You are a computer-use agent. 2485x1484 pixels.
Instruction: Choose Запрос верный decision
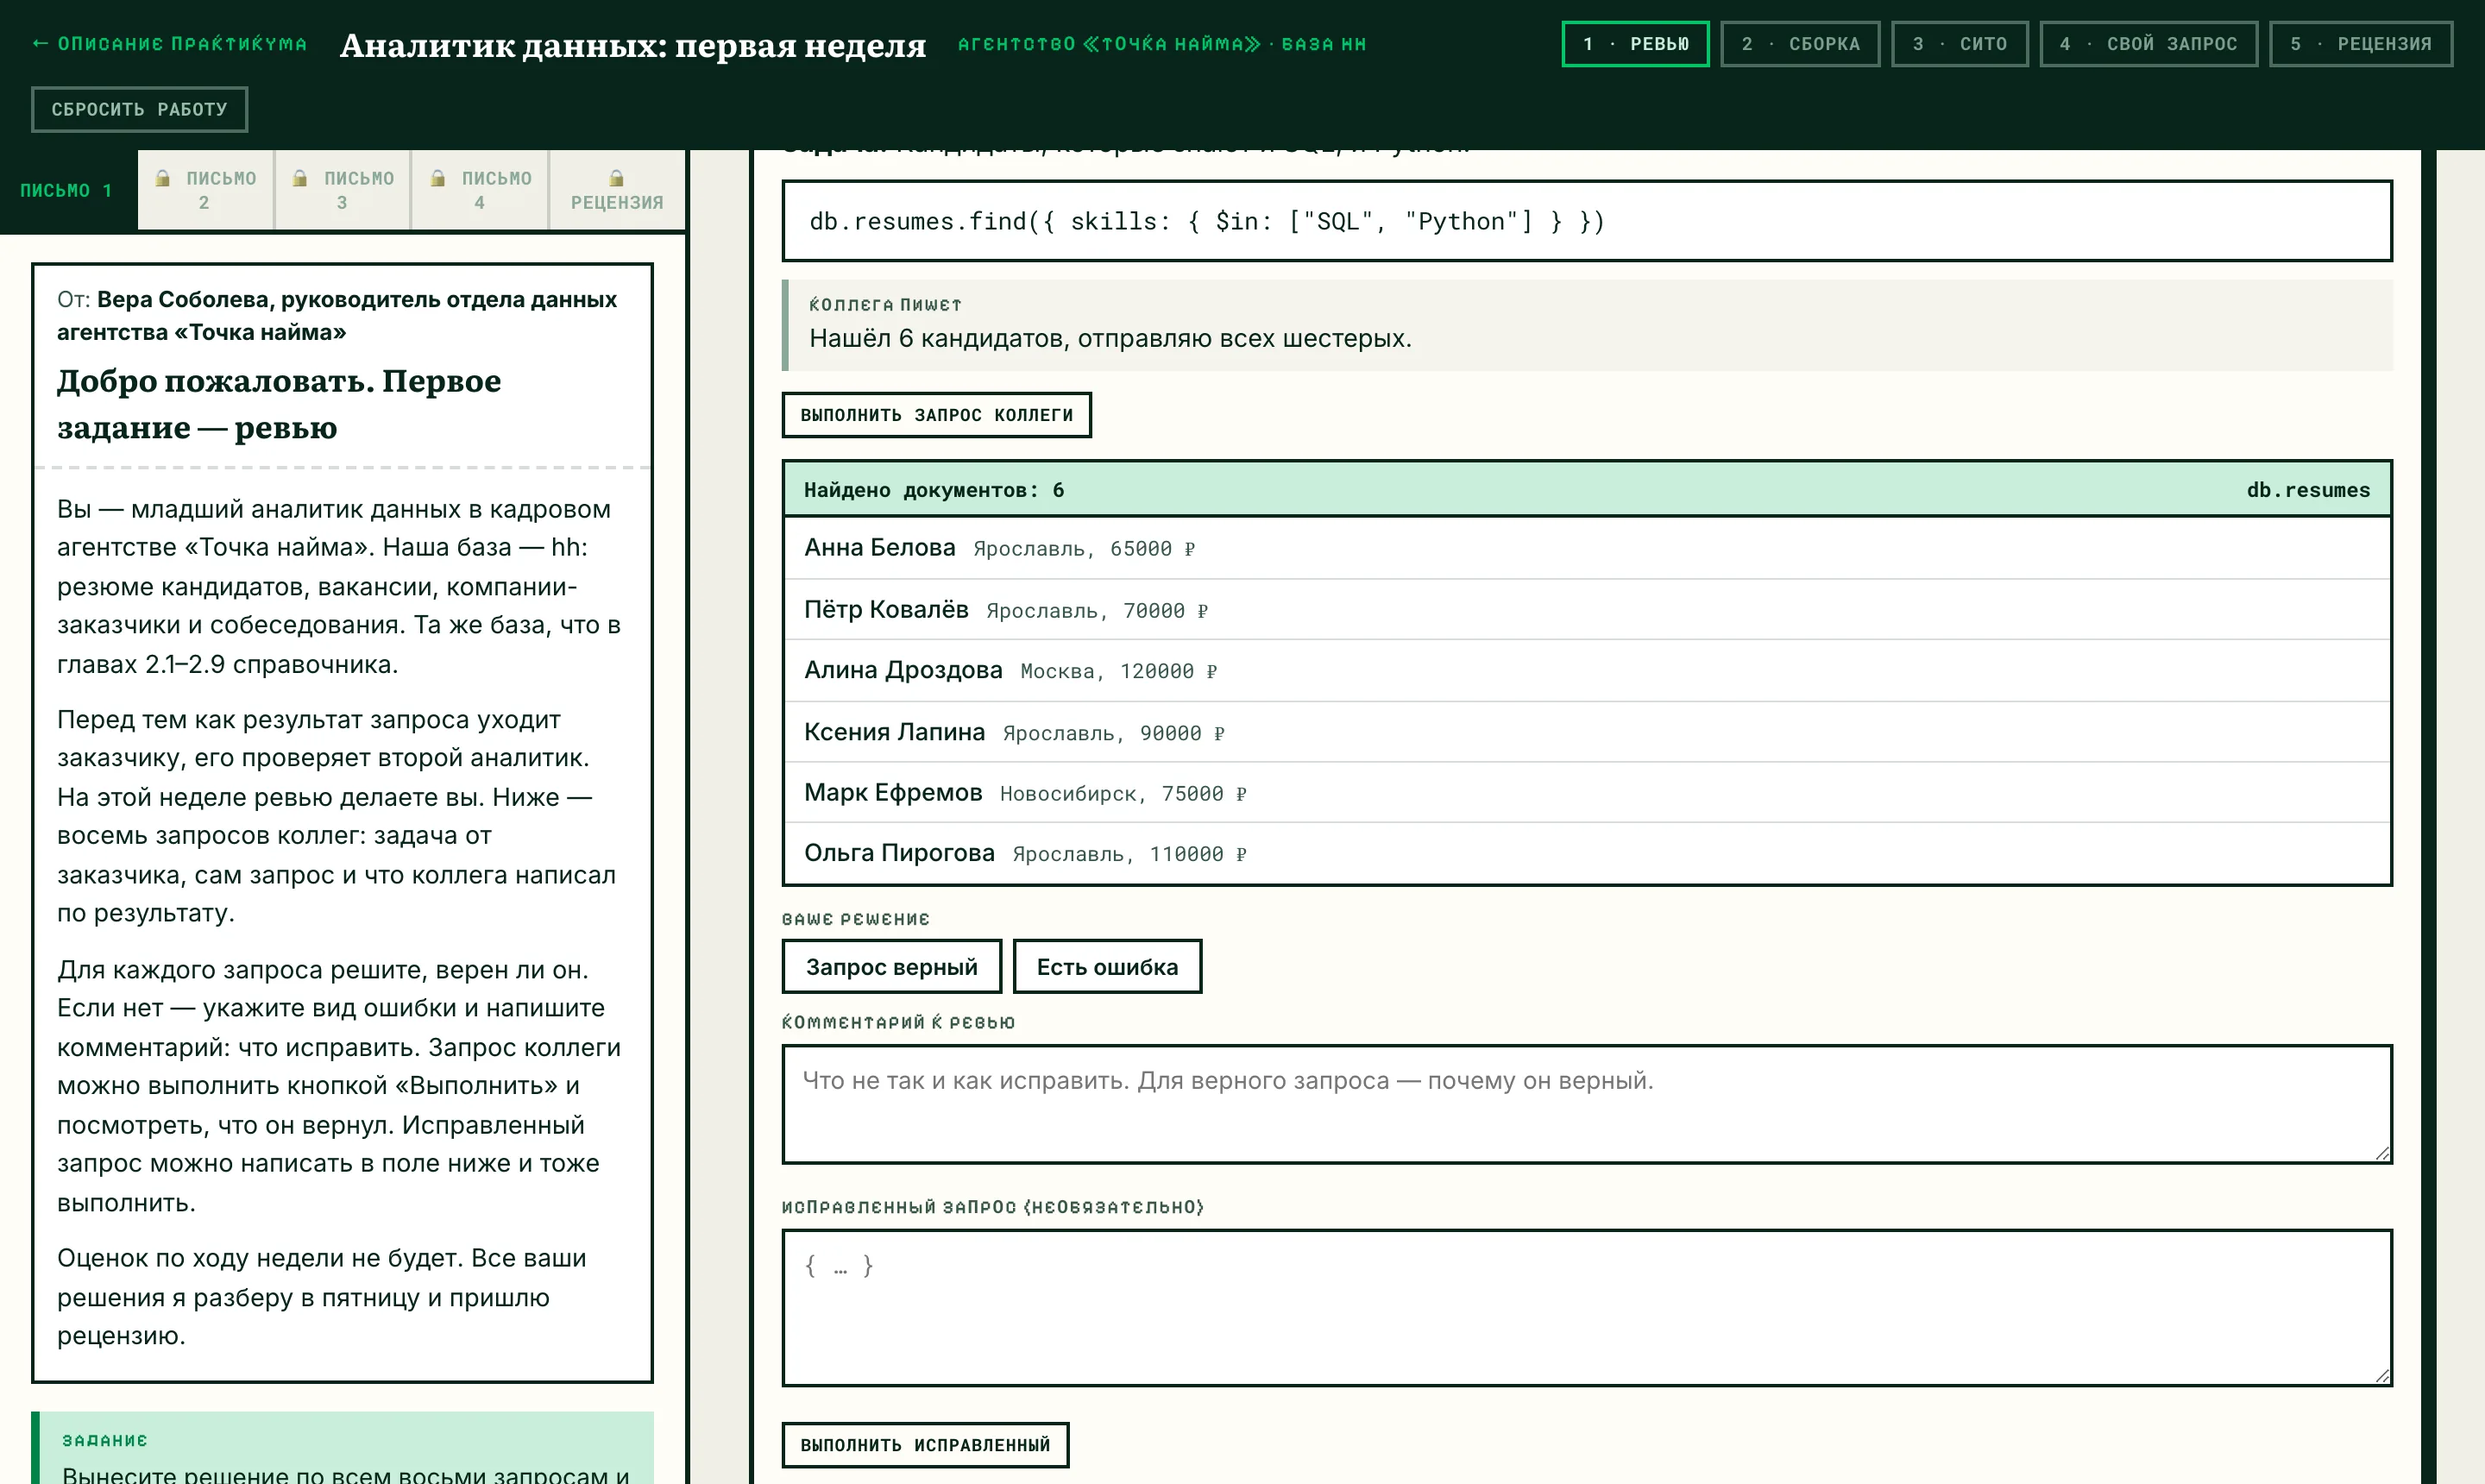pyautogui.click(x=892, y=967)
